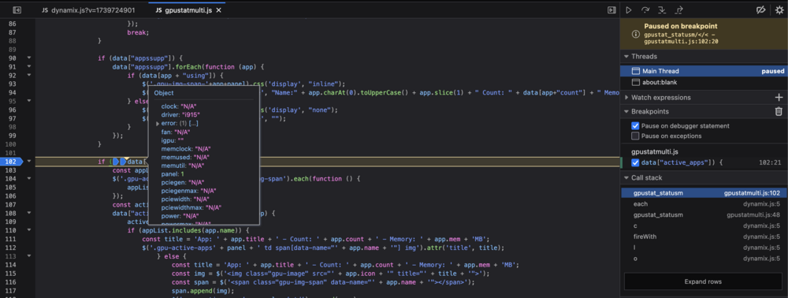788x298 pixels.
Task: Click the Paused on breakpoint message
Action: coord(681,26)
